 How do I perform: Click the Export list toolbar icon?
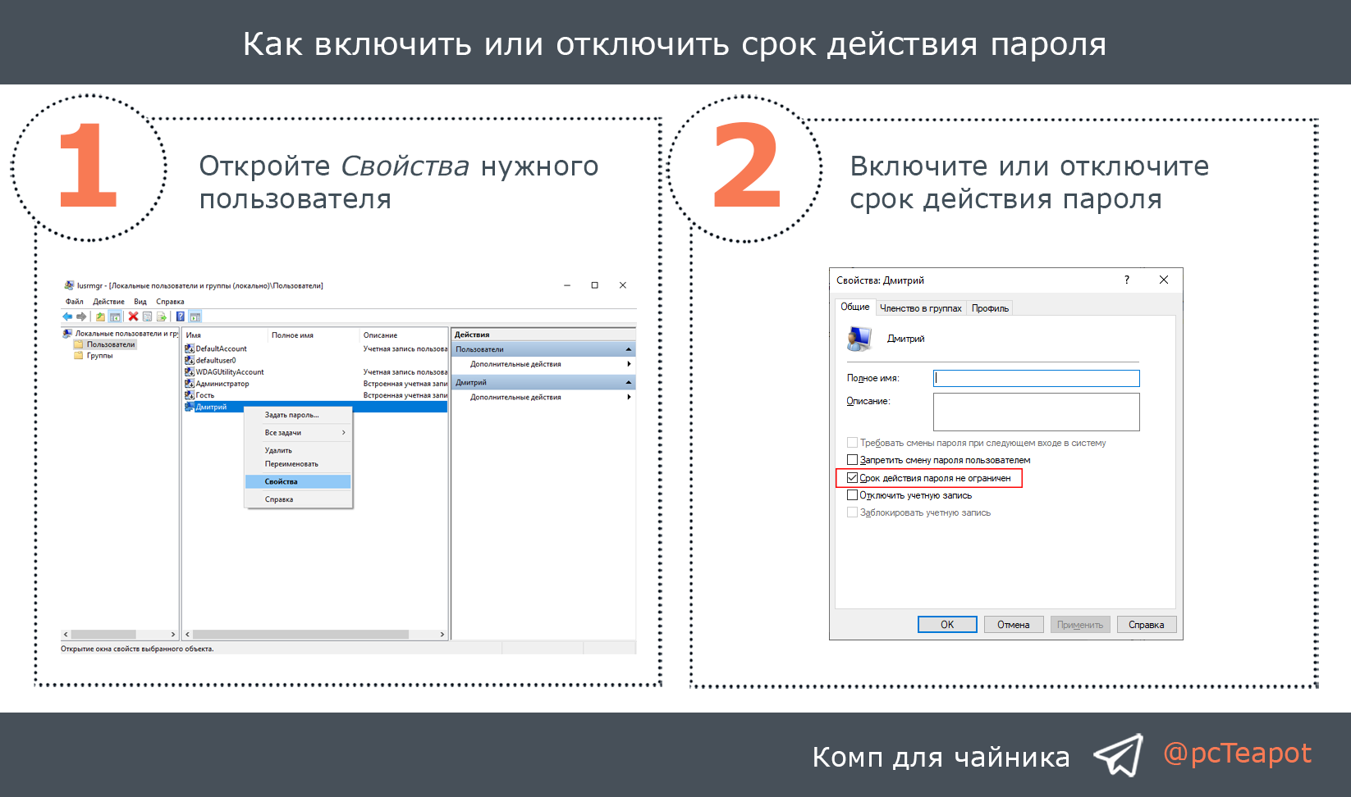coord(161,317)
